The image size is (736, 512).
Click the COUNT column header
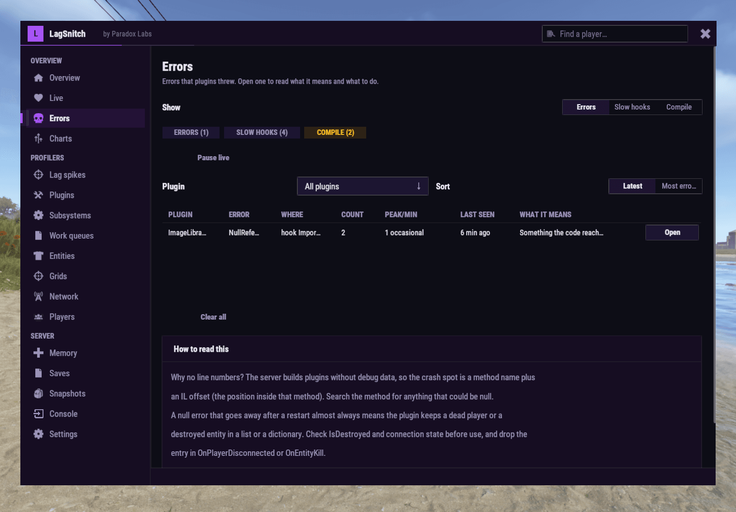pyautogui.click(x=352, y=215)
